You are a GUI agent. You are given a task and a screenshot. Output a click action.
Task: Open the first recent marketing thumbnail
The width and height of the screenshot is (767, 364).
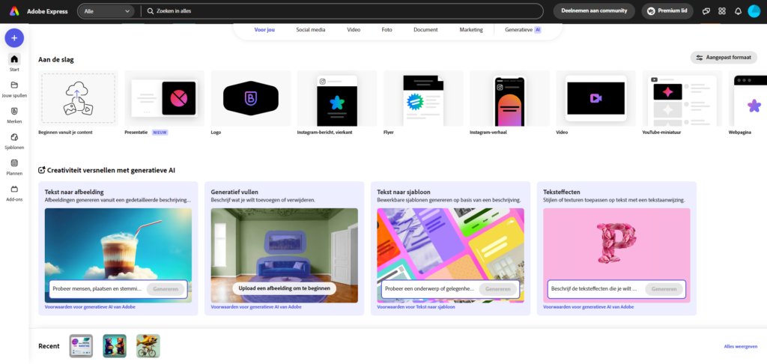tap(81, 346)
